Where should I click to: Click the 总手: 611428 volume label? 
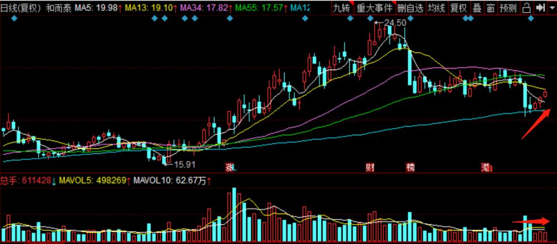pos(27,181)
